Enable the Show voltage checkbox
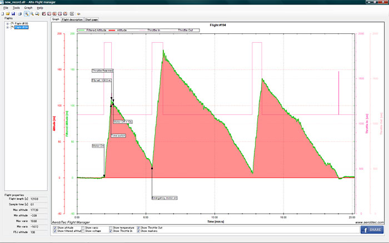This screenshot has height=243, width=389. 83,231
